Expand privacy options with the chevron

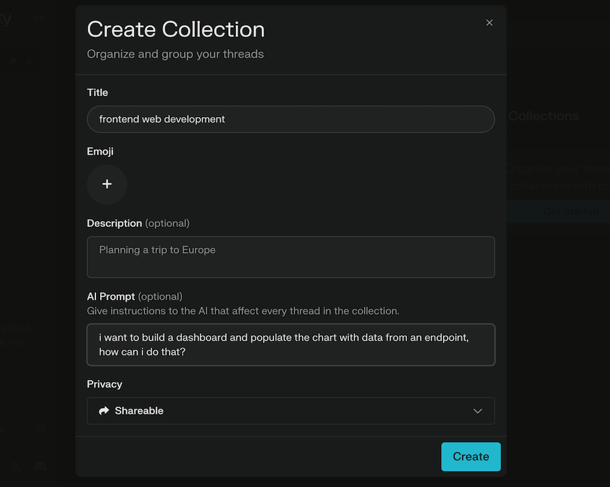click(477, 411)
